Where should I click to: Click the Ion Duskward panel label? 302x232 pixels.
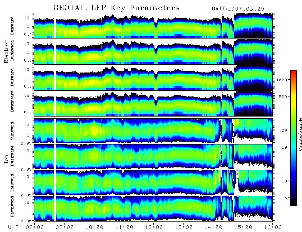point(12,156)
